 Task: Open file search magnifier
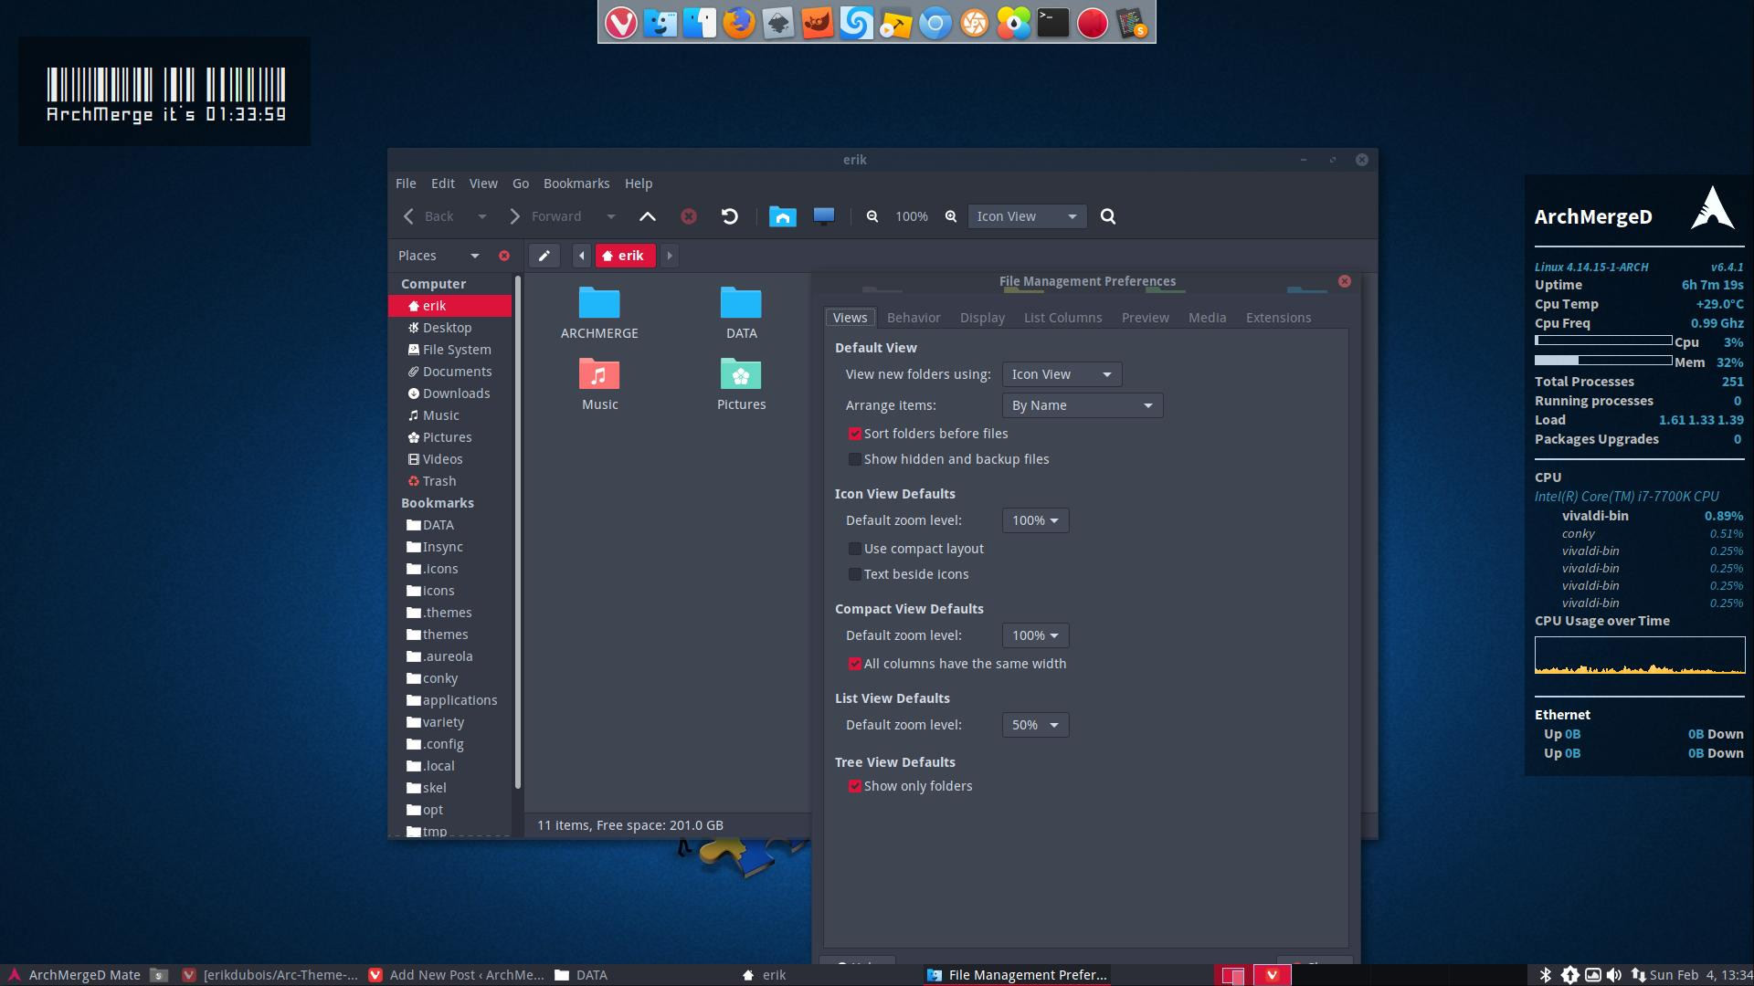(x=1108, y=216)
